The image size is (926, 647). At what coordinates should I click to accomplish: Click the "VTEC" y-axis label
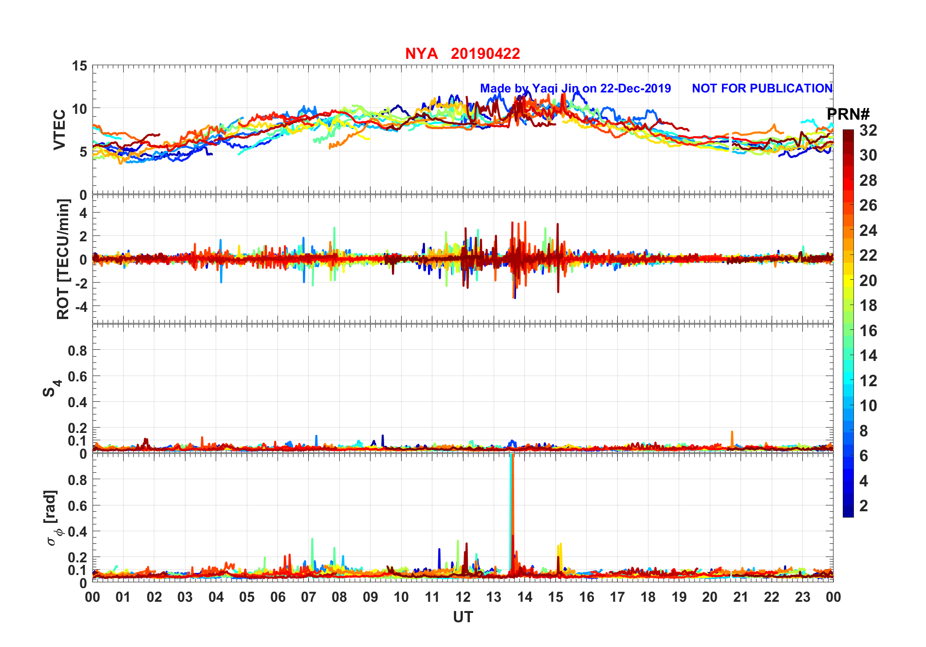[59, 130]
